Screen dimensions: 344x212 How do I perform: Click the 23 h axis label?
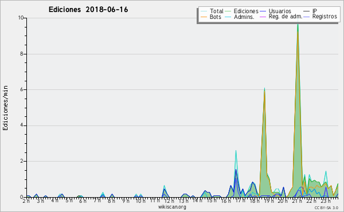coord(326,201)
